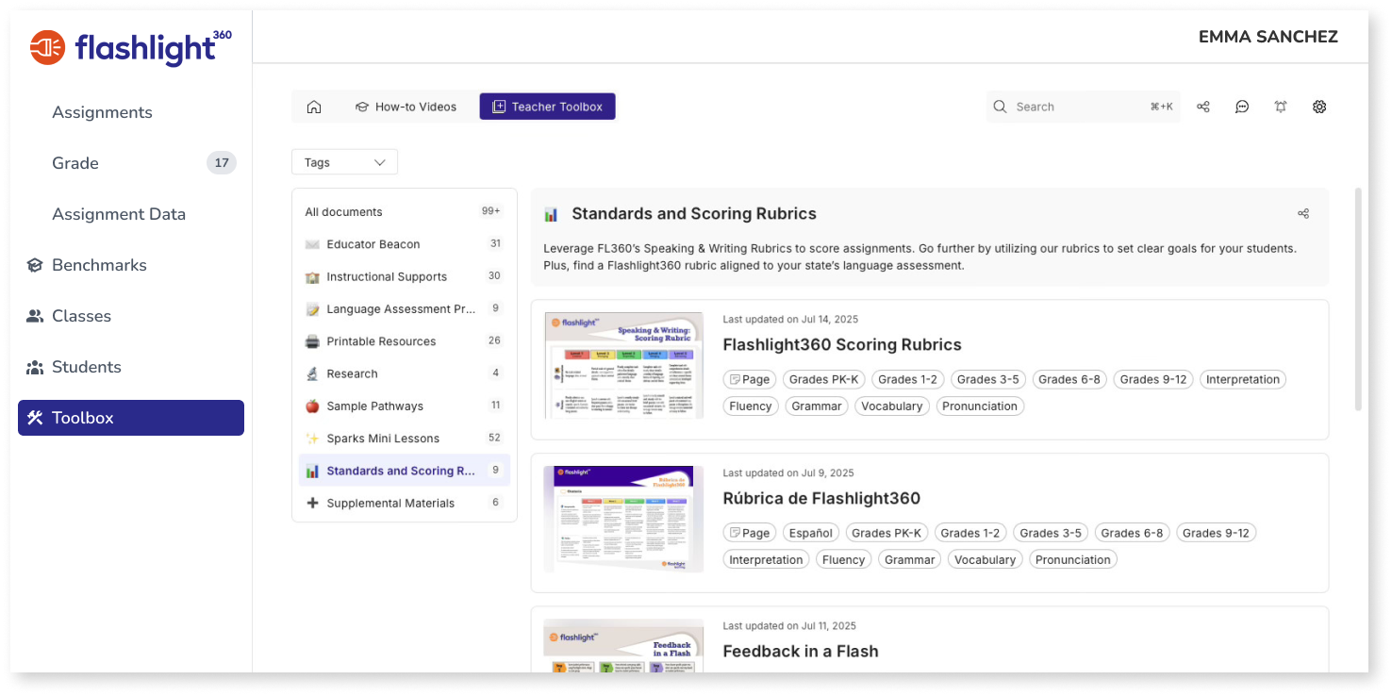Click Interpretation tag on Scoring Rubrics

pyautogui.click(x=1243, y=379)
